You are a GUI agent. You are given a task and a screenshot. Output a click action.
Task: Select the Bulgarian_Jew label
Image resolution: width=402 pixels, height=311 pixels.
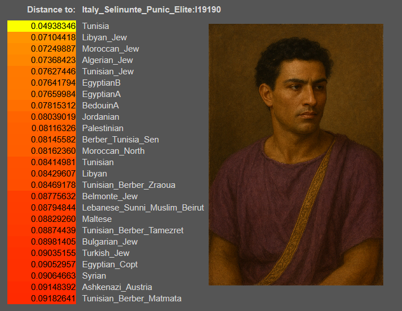pos(110,242)
